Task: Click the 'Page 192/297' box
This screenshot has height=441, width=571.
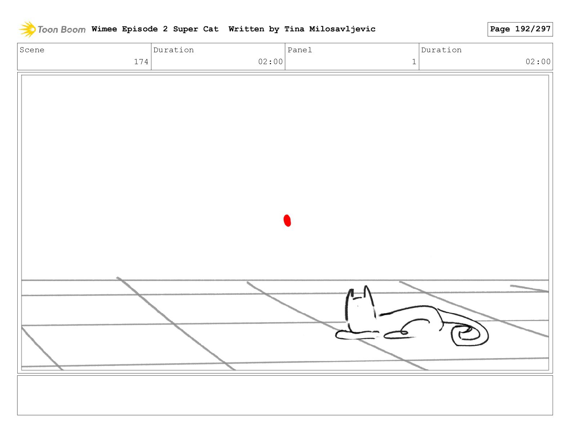Action: [520, 29]
